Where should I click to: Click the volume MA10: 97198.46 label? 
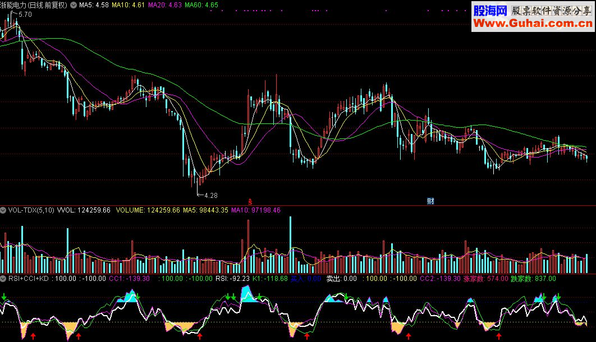click(256, 210)
